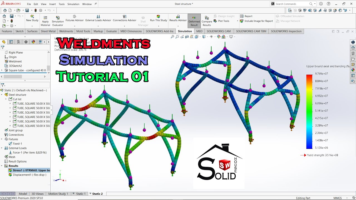Click the login user account icon

pos(321,4)
